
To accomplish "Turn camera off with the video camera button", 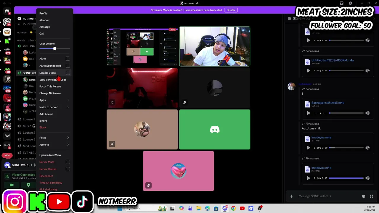I will click(12, 185).
